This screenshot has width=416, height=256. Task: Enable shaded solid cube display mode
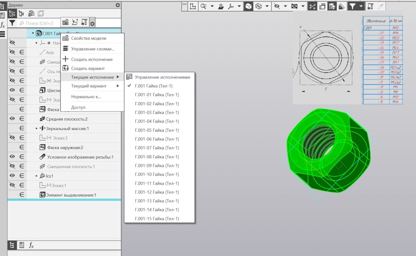248,6
